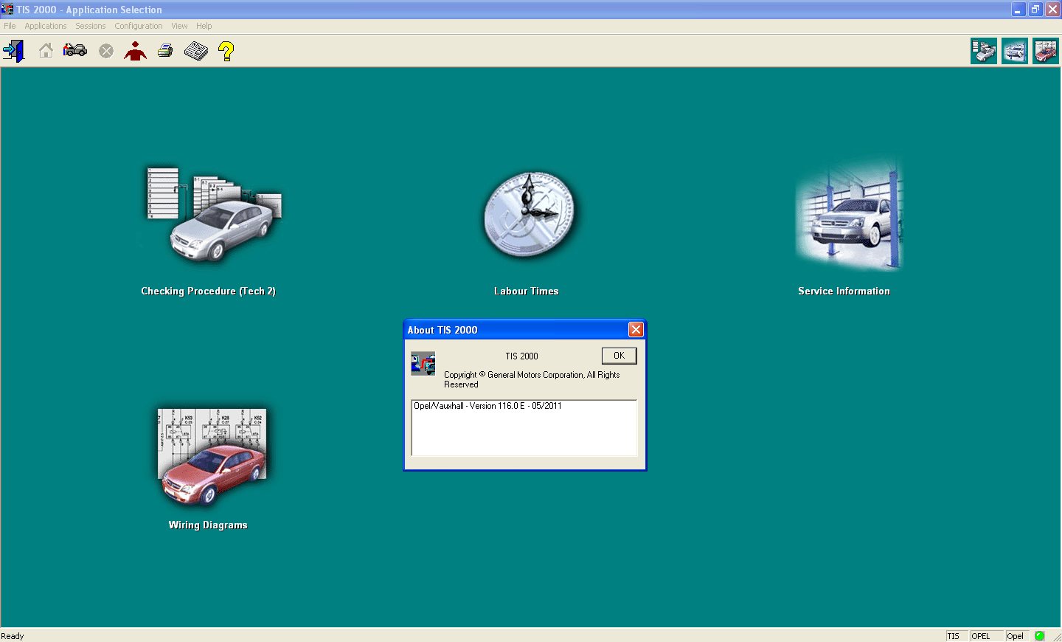
Task: Close the About TIS 2000 dialog
Action: tap(636, 330)
